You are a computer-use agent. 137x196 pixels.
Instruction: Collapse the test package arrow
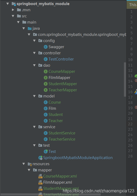pos(34,145)
